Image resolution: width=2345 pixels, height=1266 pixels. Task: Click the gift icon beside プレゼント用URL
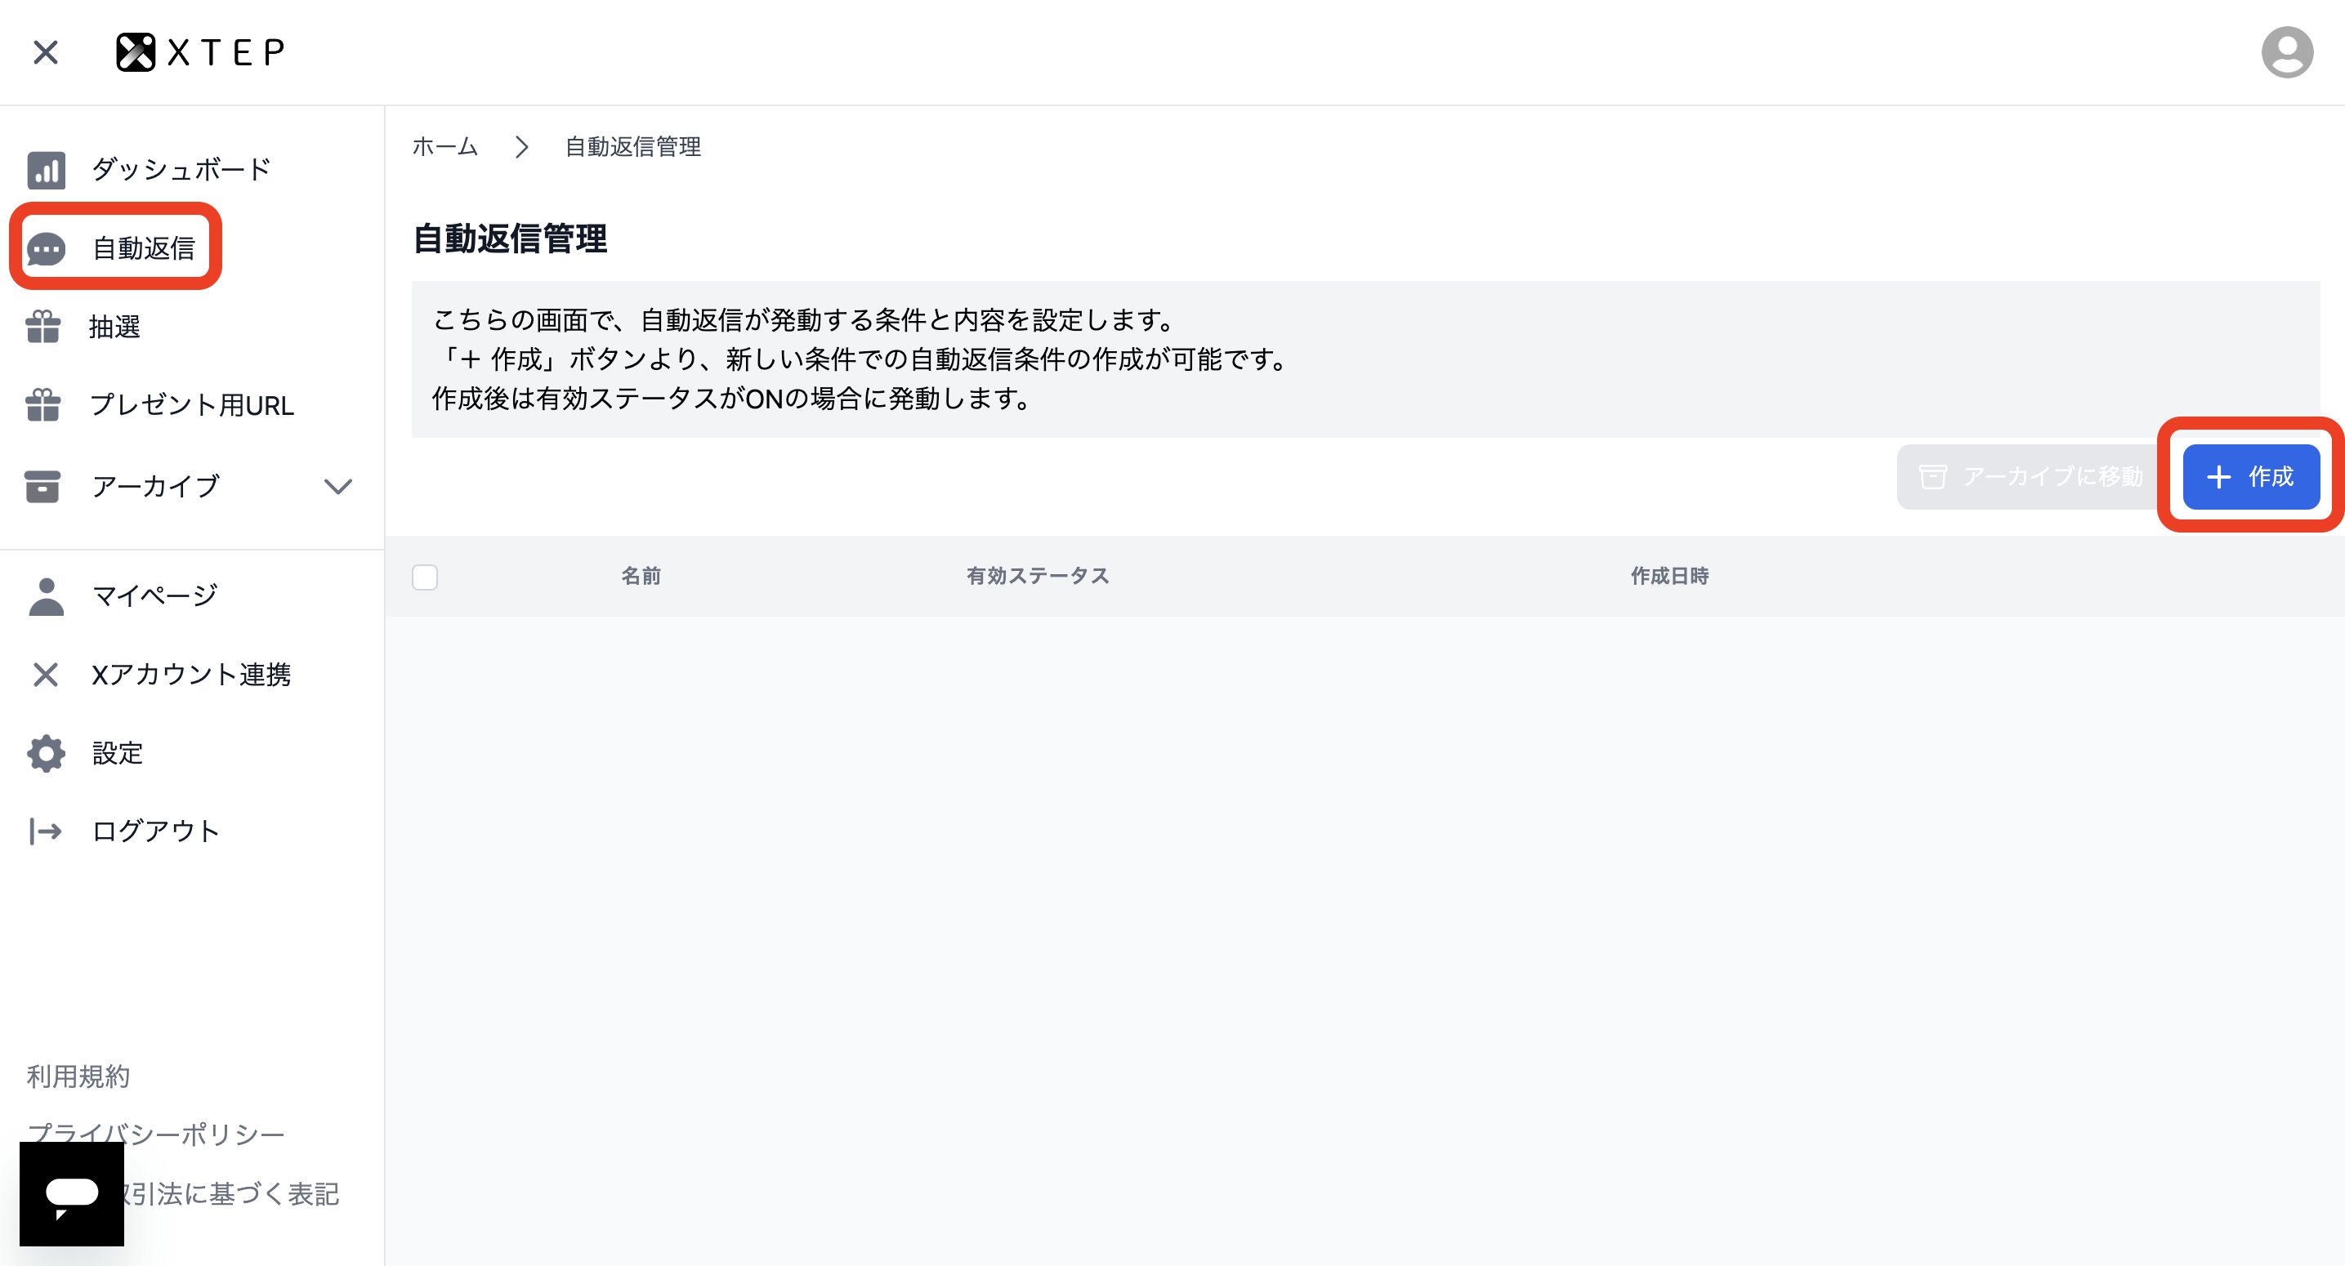pos(42,405)
